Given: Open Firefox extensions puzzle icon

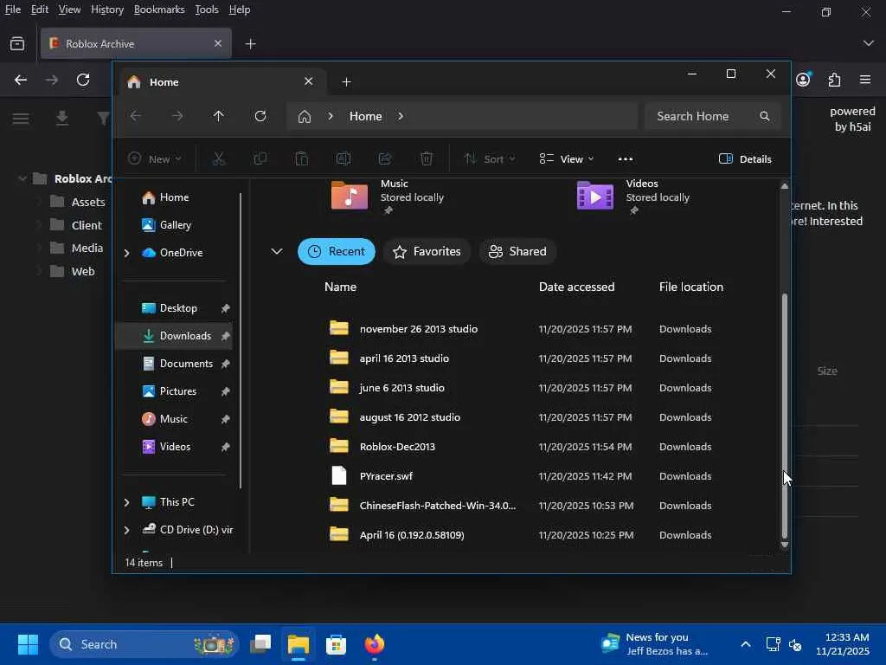Looking at the screenshot, I should (834, 80).
